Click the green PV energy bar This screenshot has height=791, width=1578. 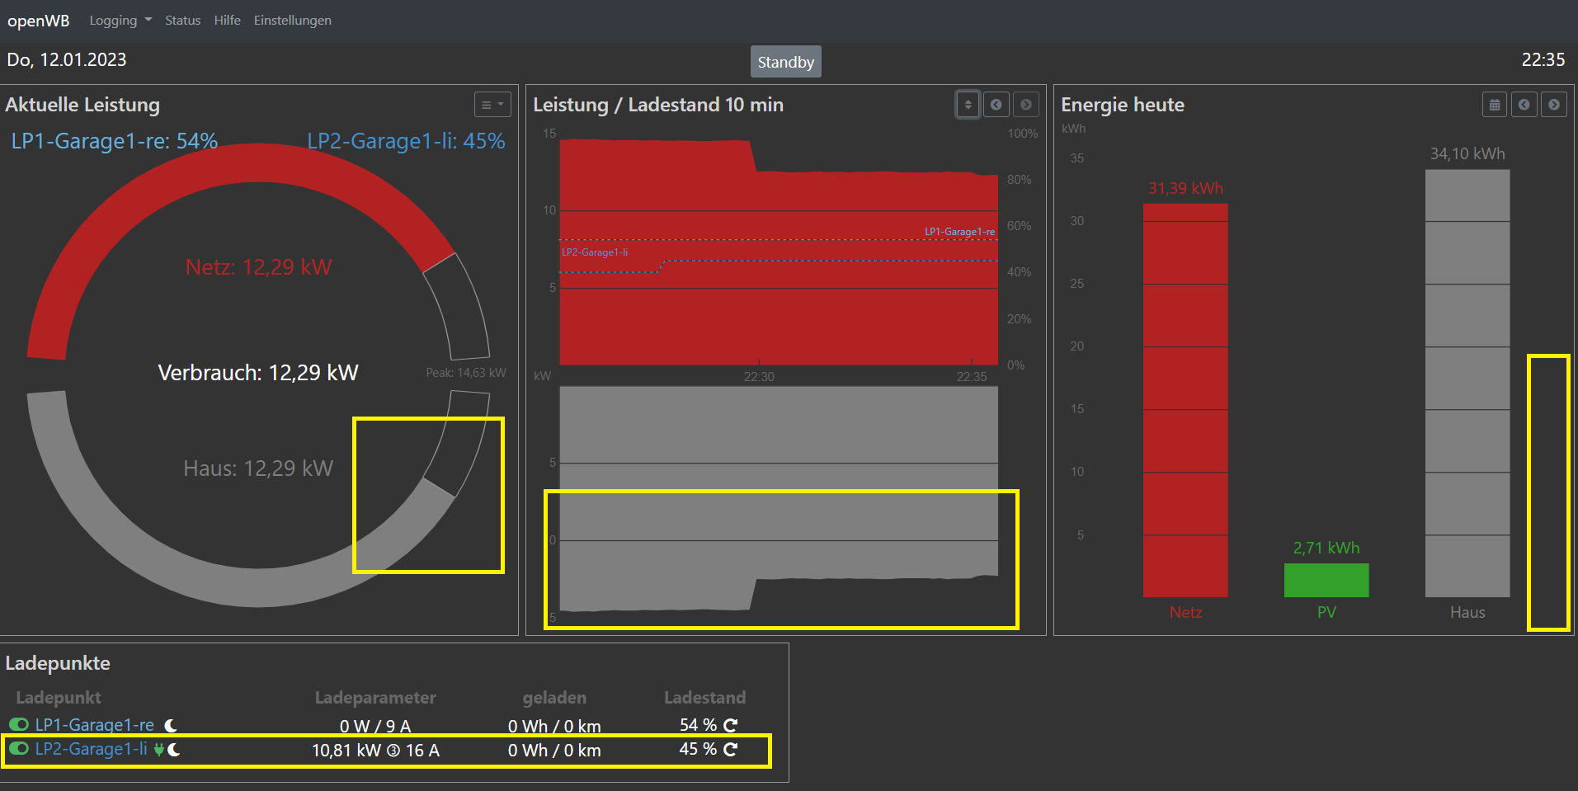pyautogui.click(x=1326, y=580)
